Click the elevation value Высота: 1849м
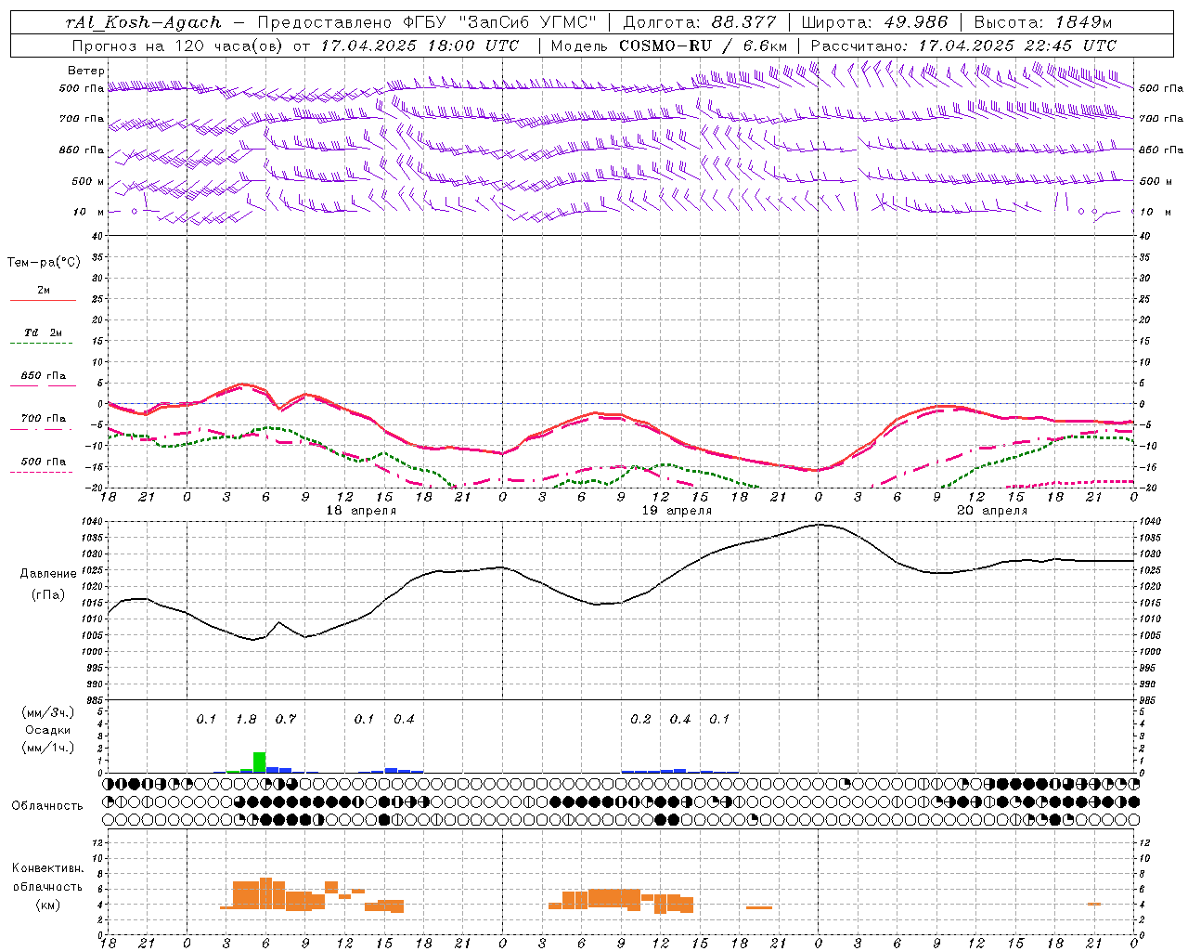 1043,22
